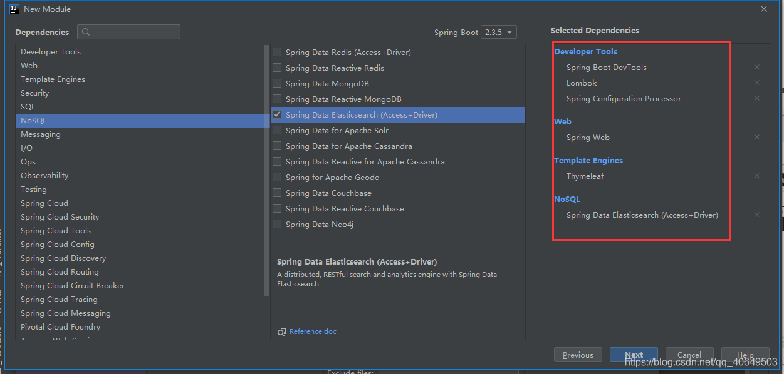Select the Spring Cloud Tools category

click(140, 230)
